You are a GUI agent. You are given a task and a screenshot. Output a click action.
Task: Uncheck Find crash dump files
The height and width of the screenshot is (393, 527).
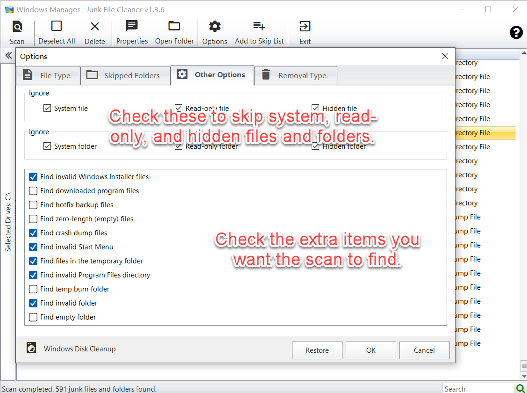33,233
